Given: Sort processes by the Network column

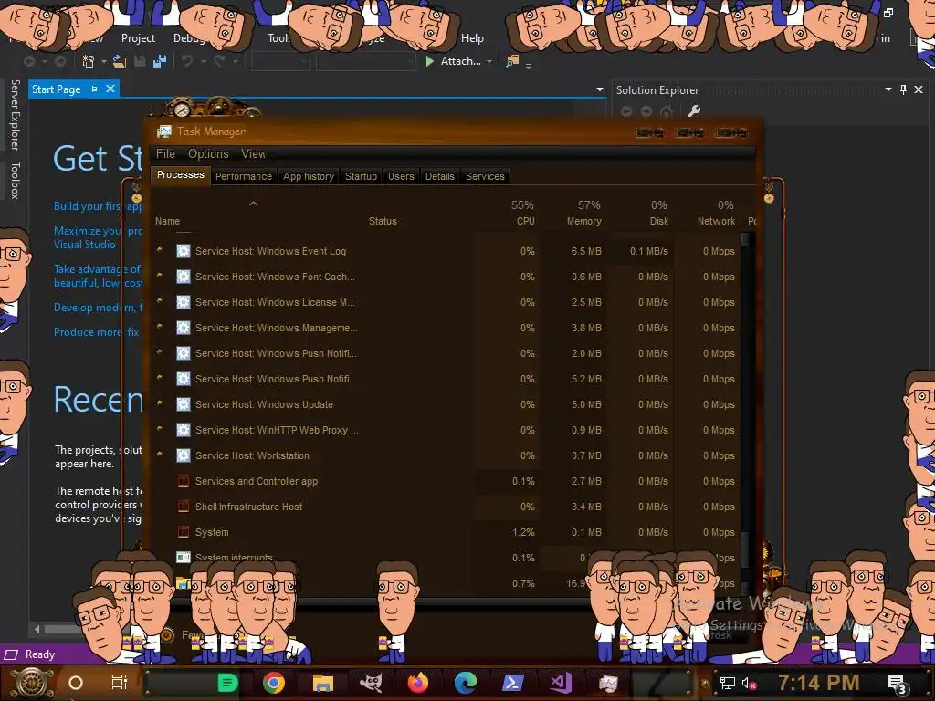Looking at the screenshot, I should tap(716, 221).
